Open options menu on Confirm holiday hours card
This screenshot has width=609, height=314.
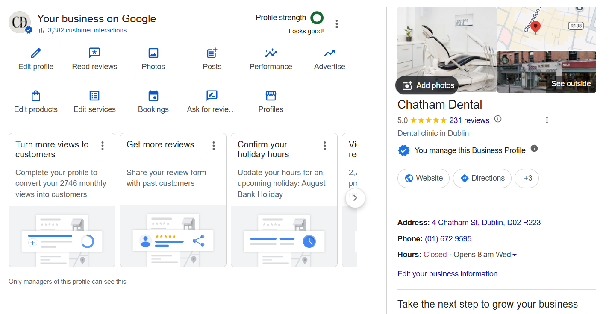[325, 146]
